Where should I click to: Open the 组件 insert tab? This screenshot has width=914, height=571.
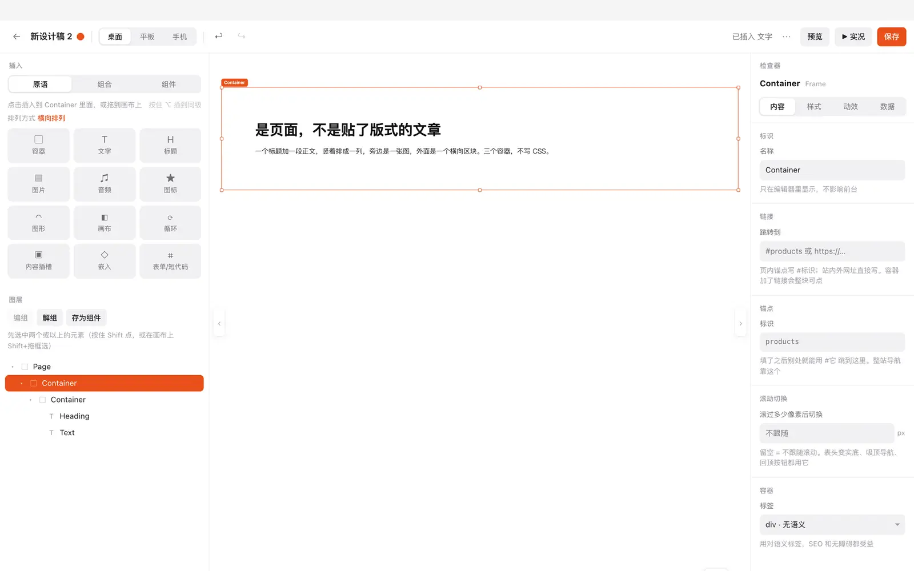tap(169, 85)
